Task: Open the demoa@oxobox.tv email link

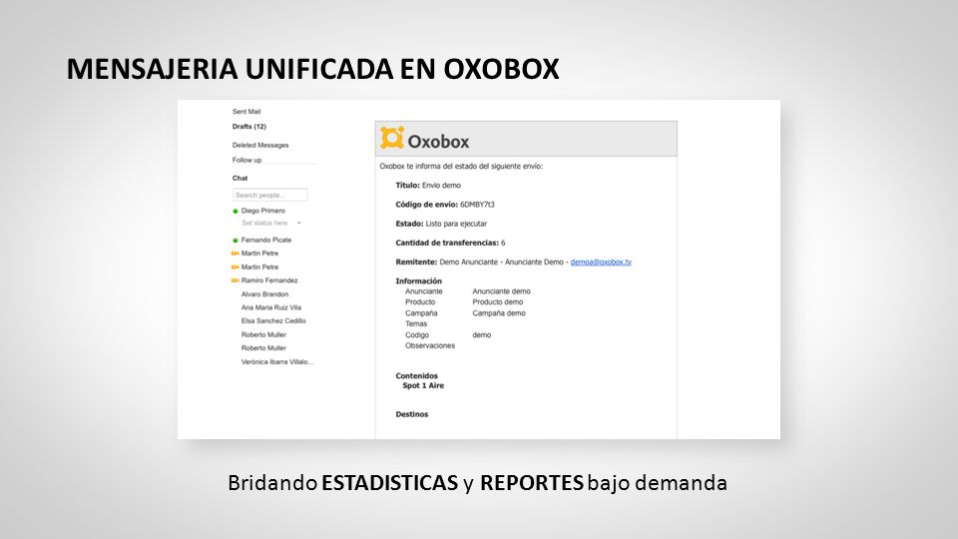Action: click(601, 263)
